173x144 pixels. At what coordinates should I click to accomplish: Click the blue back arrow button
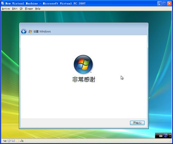point(24,31)
